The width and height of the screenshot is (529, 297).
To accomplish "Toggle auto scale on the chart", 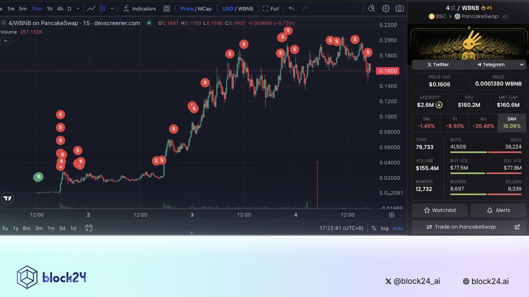I will [398, 228].
